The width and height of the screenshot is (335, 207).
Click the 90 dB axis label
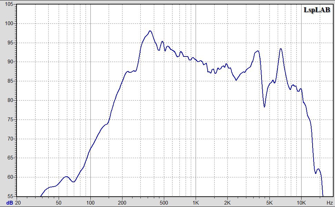[x=10, y=62]
